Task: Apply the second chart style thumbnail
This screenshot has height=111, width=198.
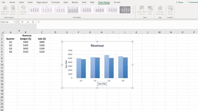Action: [x=47, y=10]
